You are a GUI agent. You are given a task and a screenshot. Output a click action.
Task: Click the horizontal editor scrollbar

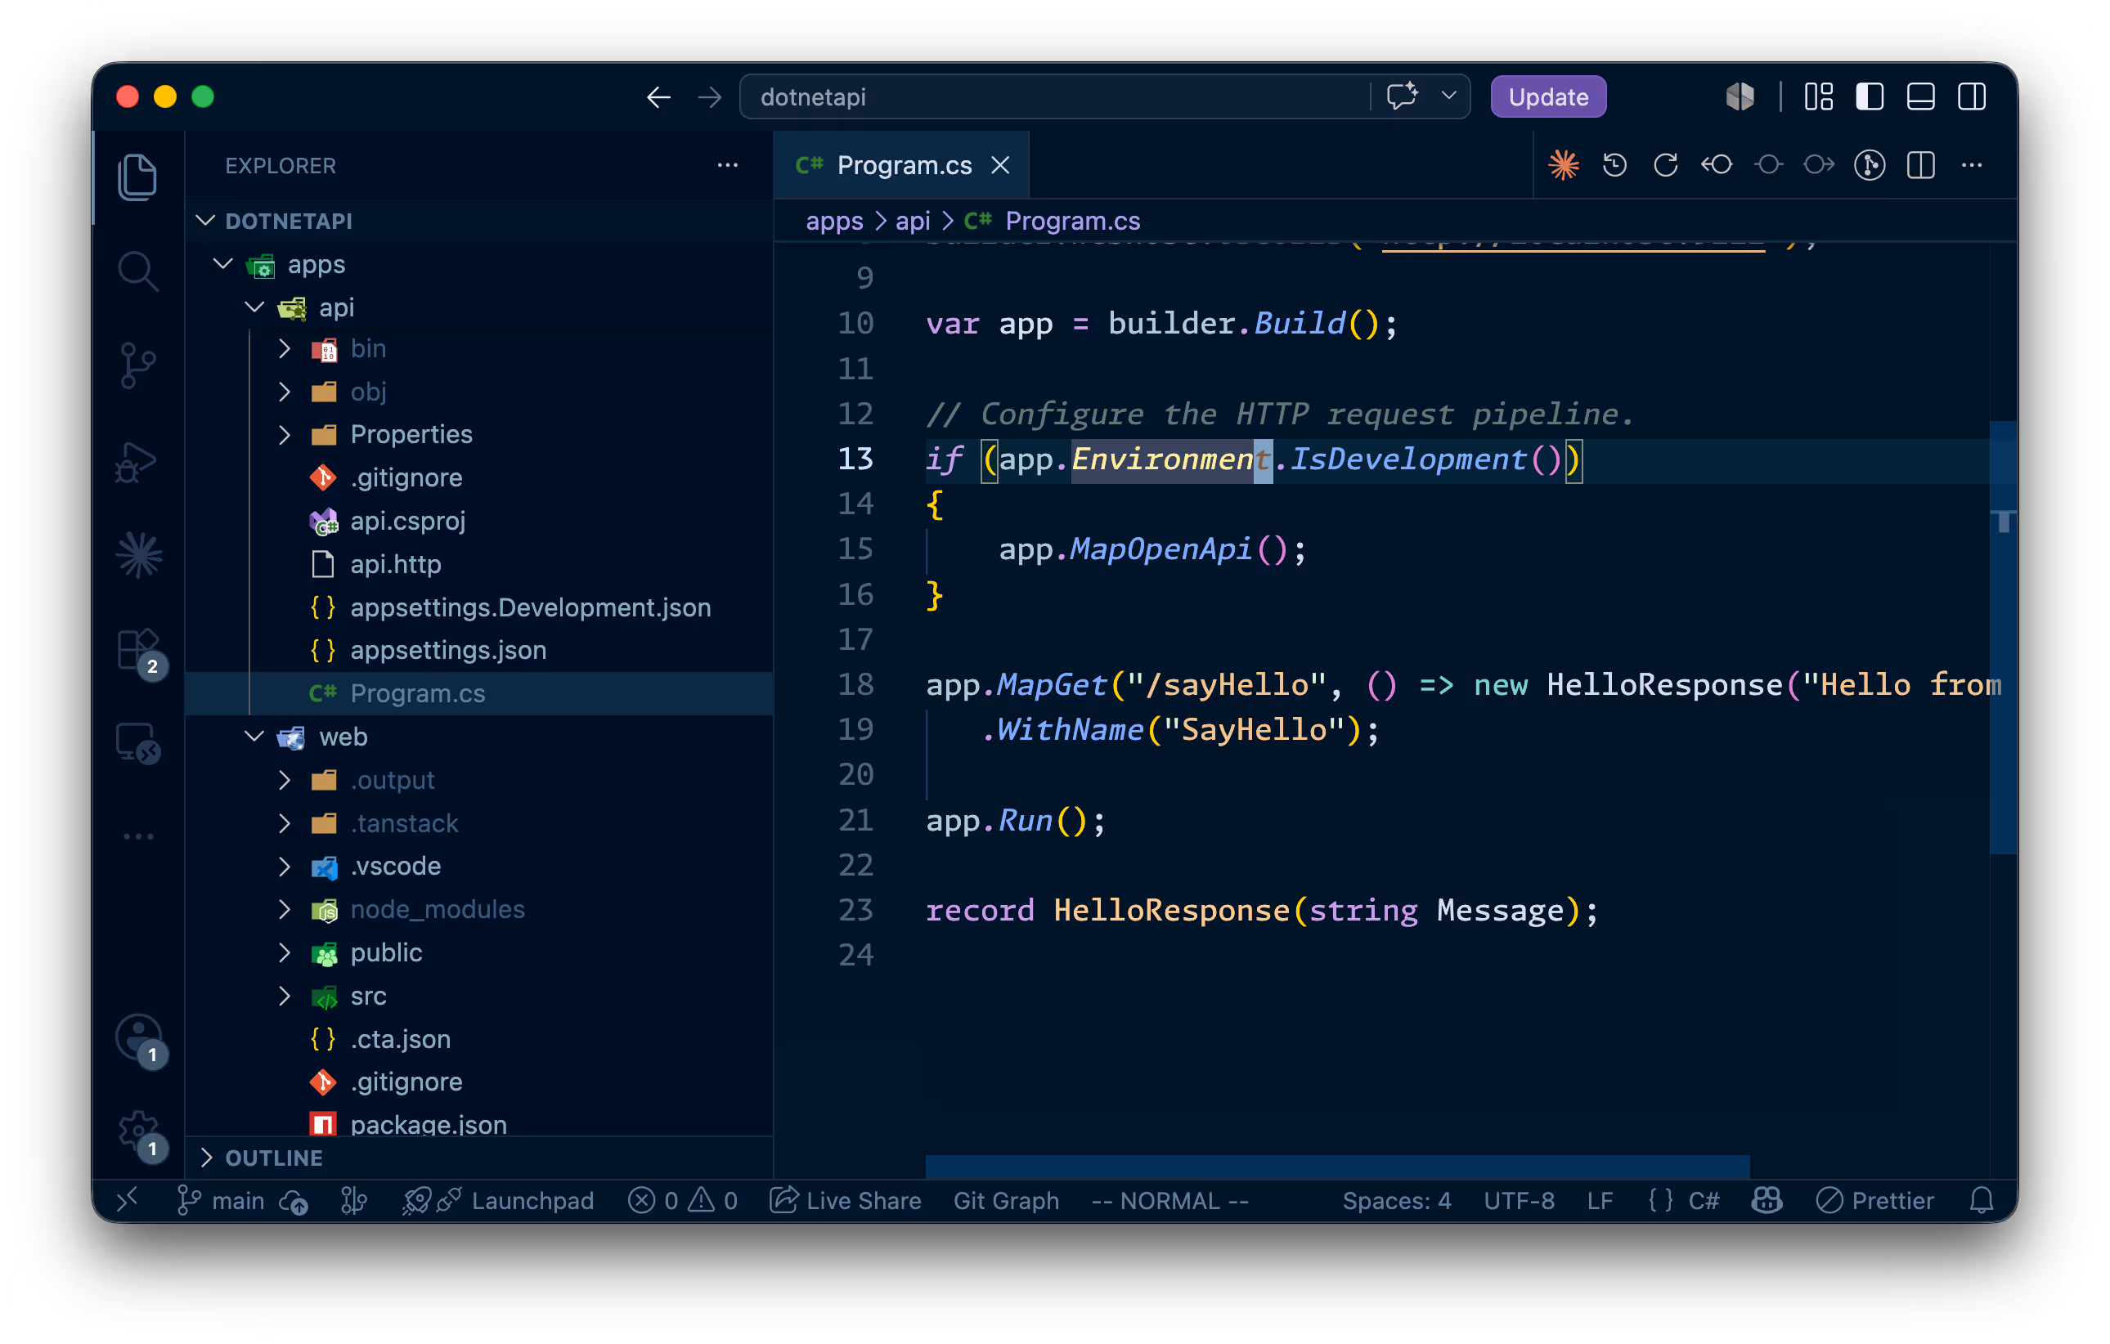pyautogui.click(x=1337, y=1167)
